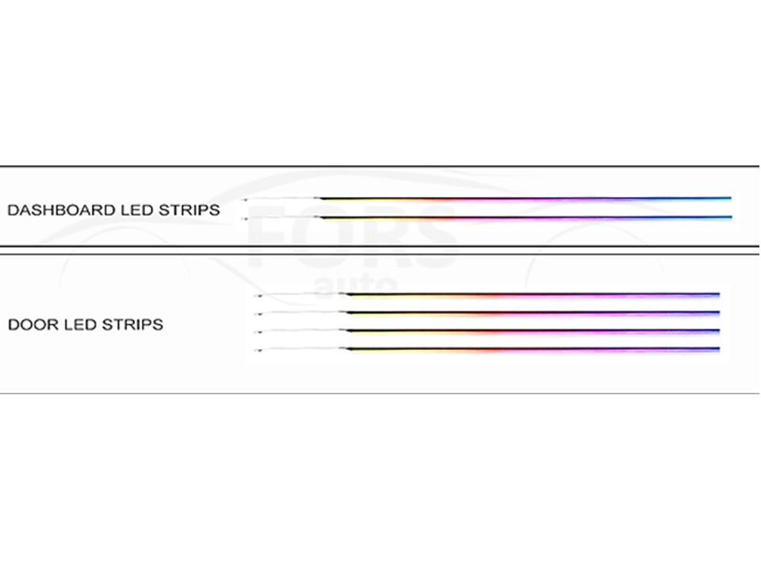
Task: Click the first door strip's wire connector
Action: pos(258,295)
